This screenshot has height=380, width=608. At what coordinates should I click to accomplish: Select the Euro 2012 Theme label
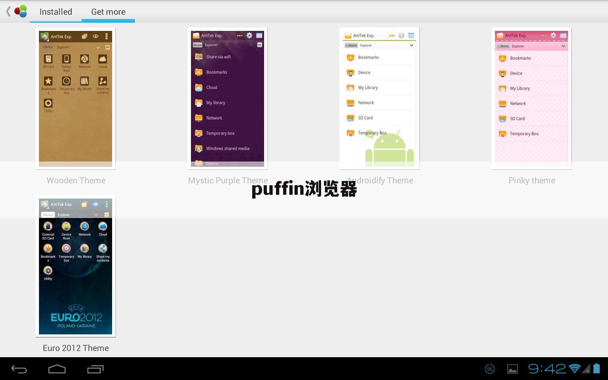(76, 348)
